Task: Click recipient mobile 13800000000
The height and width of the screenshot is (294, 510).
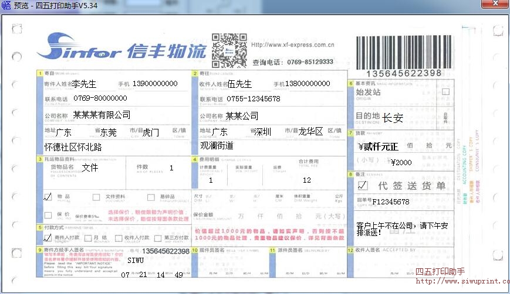Action: click(x=308, y=83)
